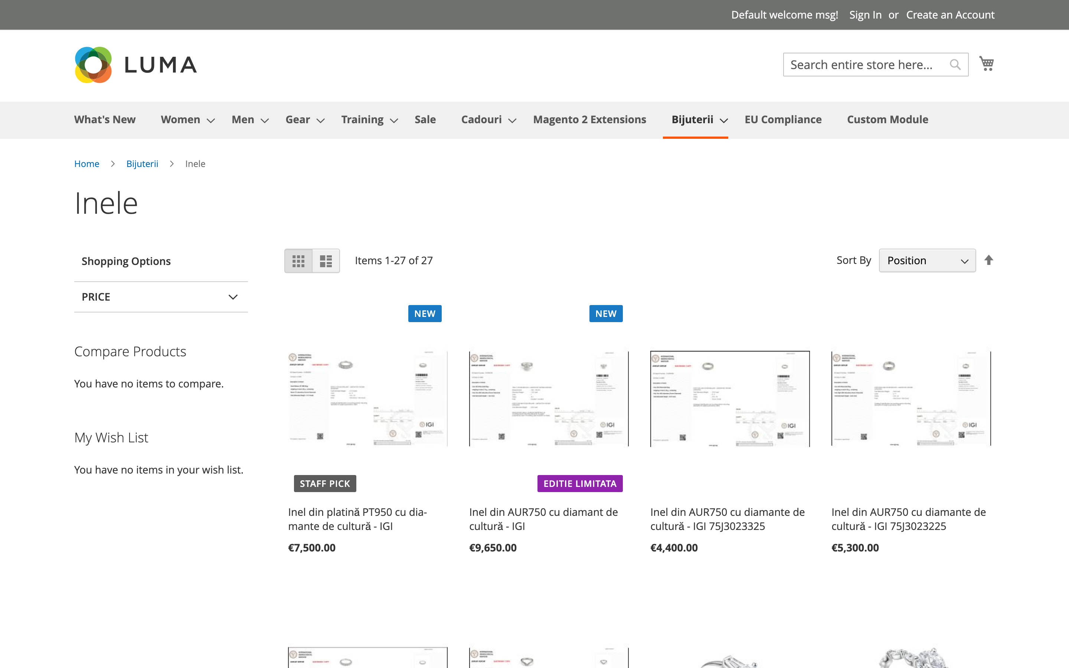Expand the PRICE filter

161,297
